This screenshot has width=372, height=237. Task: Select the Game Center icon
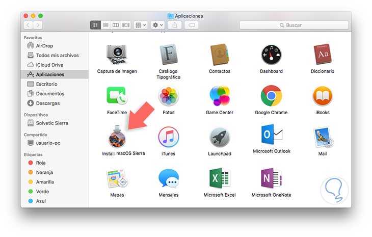coord(220,96)
